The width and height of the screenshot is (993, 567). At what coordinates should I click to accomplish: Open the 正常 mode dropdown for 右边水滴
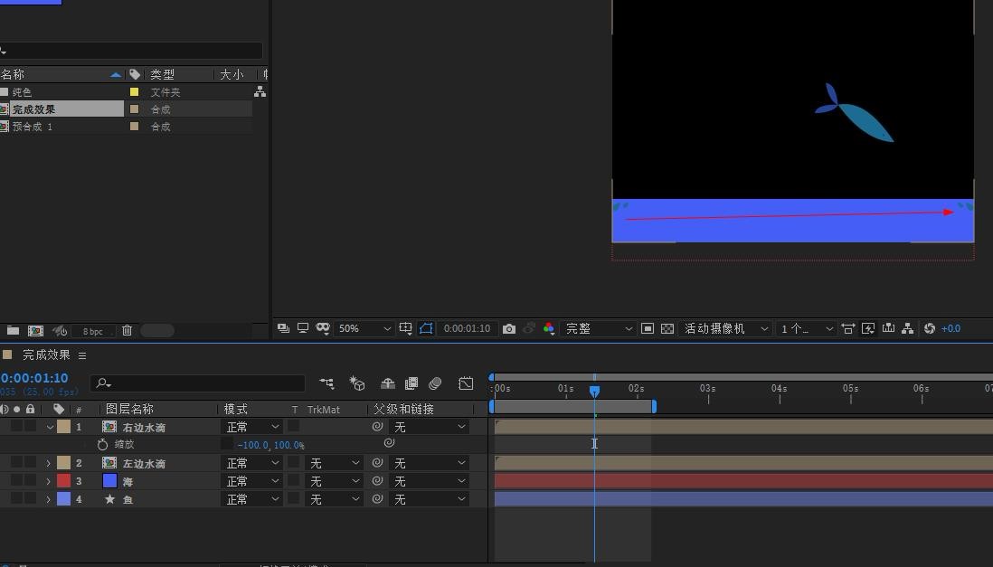tap(251, 427)
